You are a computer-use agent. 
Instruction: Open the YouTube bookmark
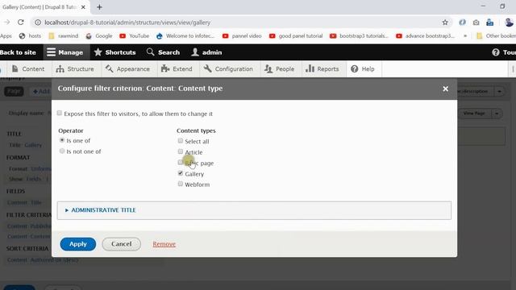[135, 35]
